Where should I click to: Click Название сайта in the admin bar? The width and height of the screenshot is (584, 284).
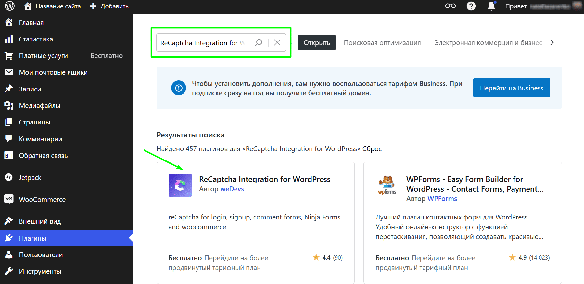(58, 6)
